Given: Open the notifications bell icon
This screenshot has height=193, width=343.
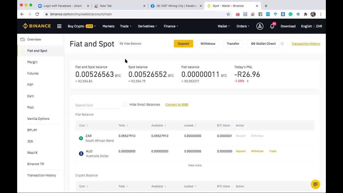Looking at the screenshot, I should (x=272, y=26).
